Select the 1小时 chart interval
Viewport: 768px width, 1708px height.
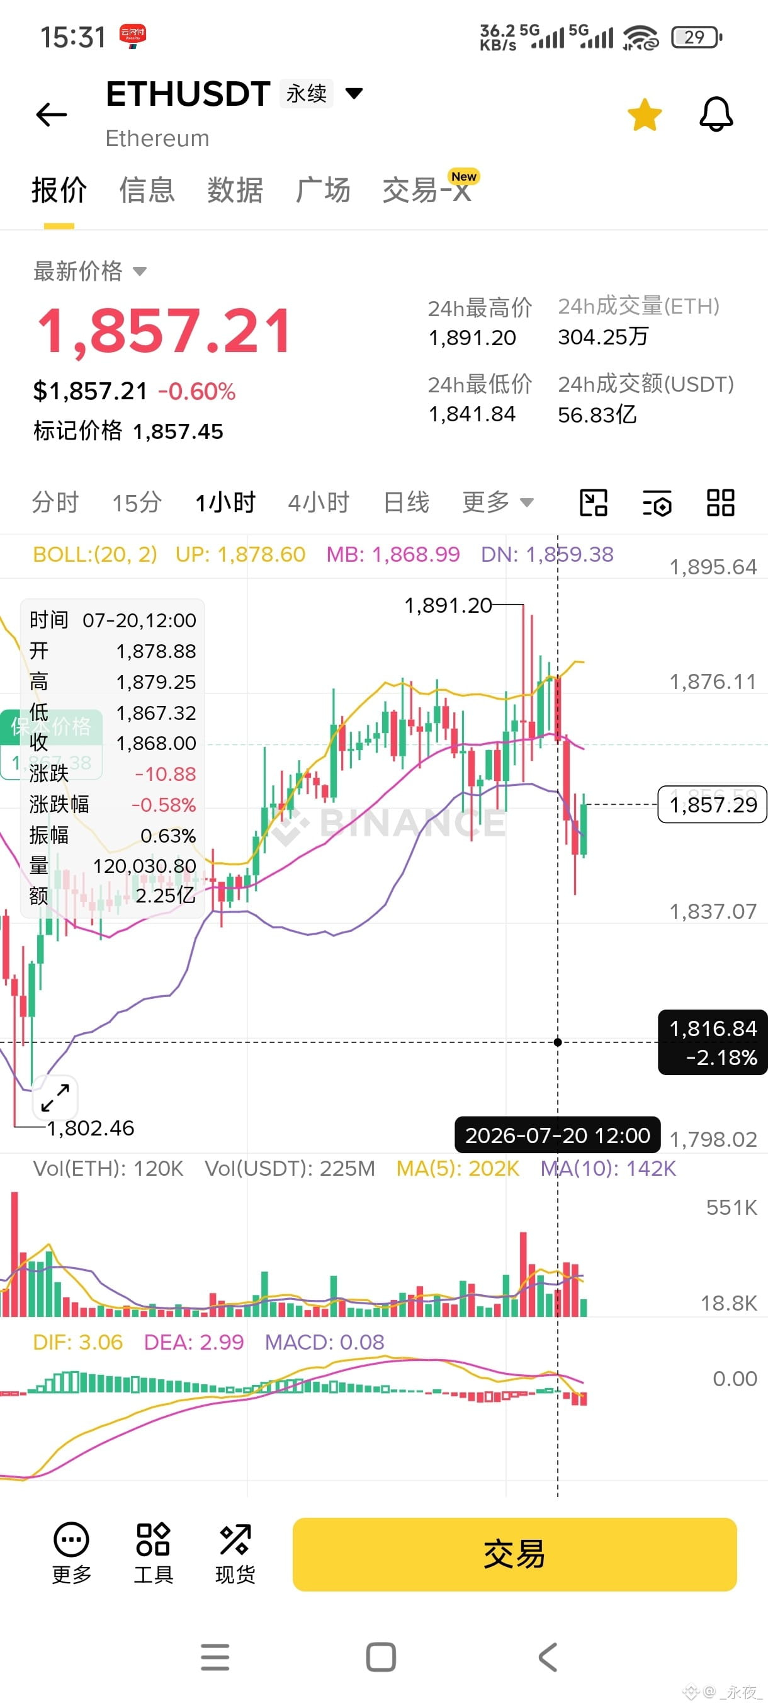click(x=225, y=503)
